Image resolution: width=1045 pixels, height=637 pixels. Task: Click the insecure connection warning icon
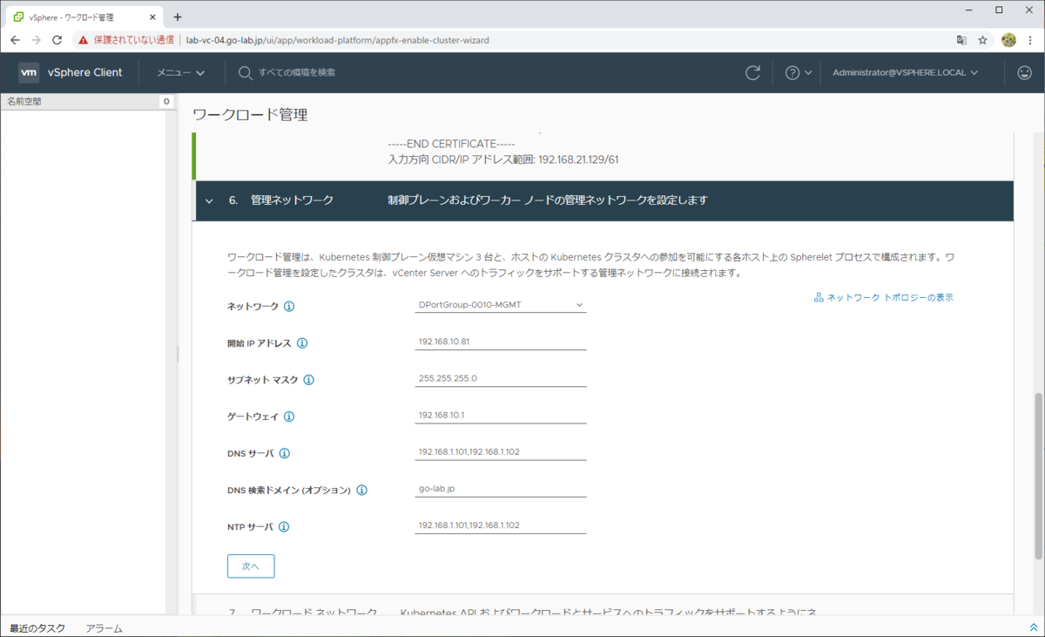pyautogui.click(x=83, y=39)
